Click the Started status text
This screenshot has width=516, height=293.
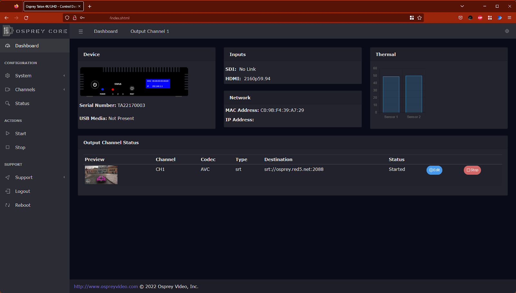tap(397, 169)
